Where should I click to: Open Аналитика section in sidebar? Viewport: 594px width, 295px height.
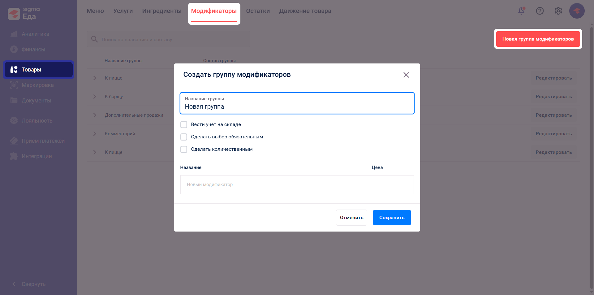point(35,34)
